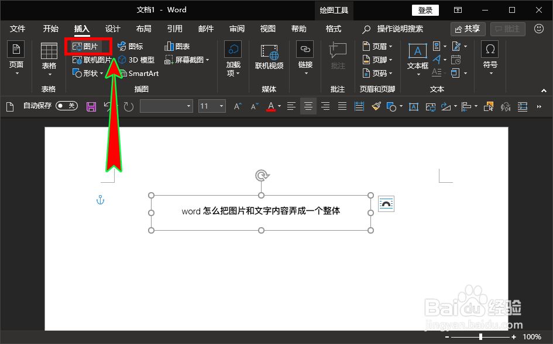
Task: Align text left in quick access toolbar
Action: coord(291,106)
